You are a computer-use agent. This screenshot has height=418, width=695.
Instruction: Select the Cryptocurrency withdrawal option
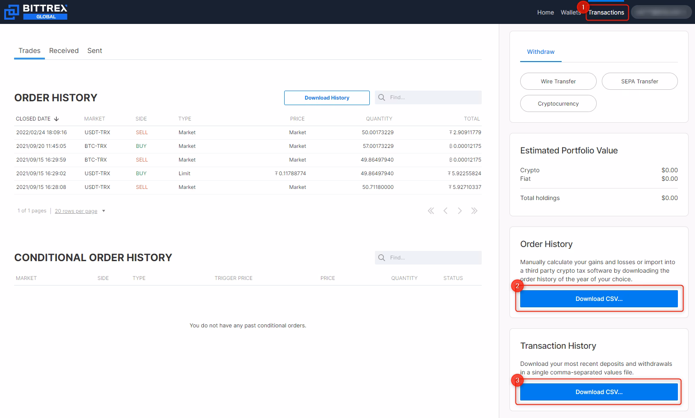(x=558, y=103)
